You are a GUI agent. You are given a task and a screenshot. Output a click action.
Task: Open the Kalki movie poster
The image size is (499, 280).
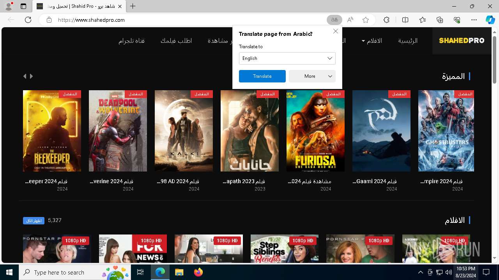184,131
